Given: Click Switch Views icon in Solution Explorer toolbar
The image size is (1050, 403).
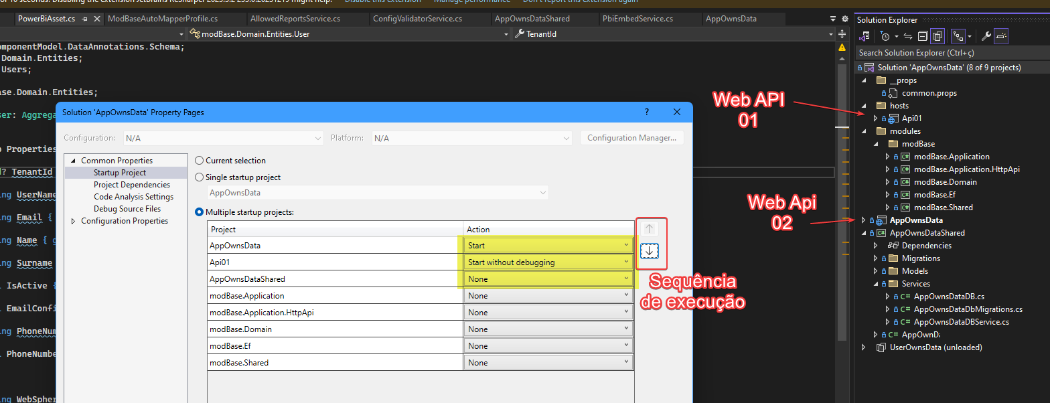Looking at the screenshot, I should (x=866, y=35).
